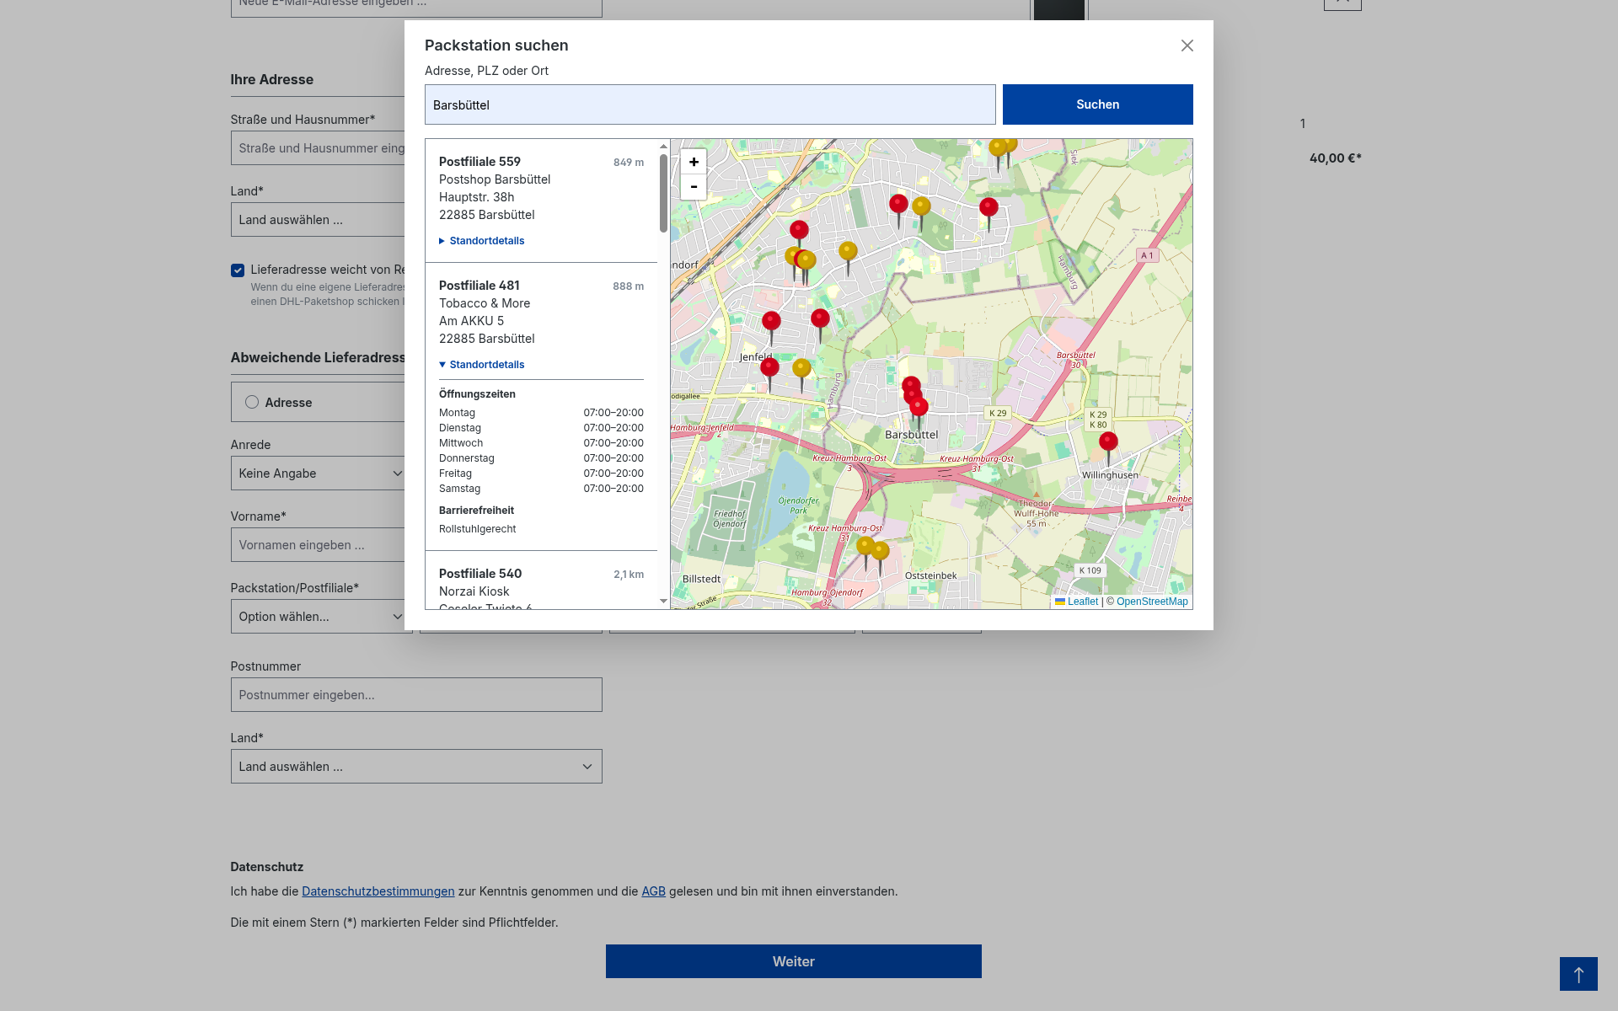The width and height of the screenshot is (1618, 1011).
Task: Click the Suchen button
Action: 1097,104
